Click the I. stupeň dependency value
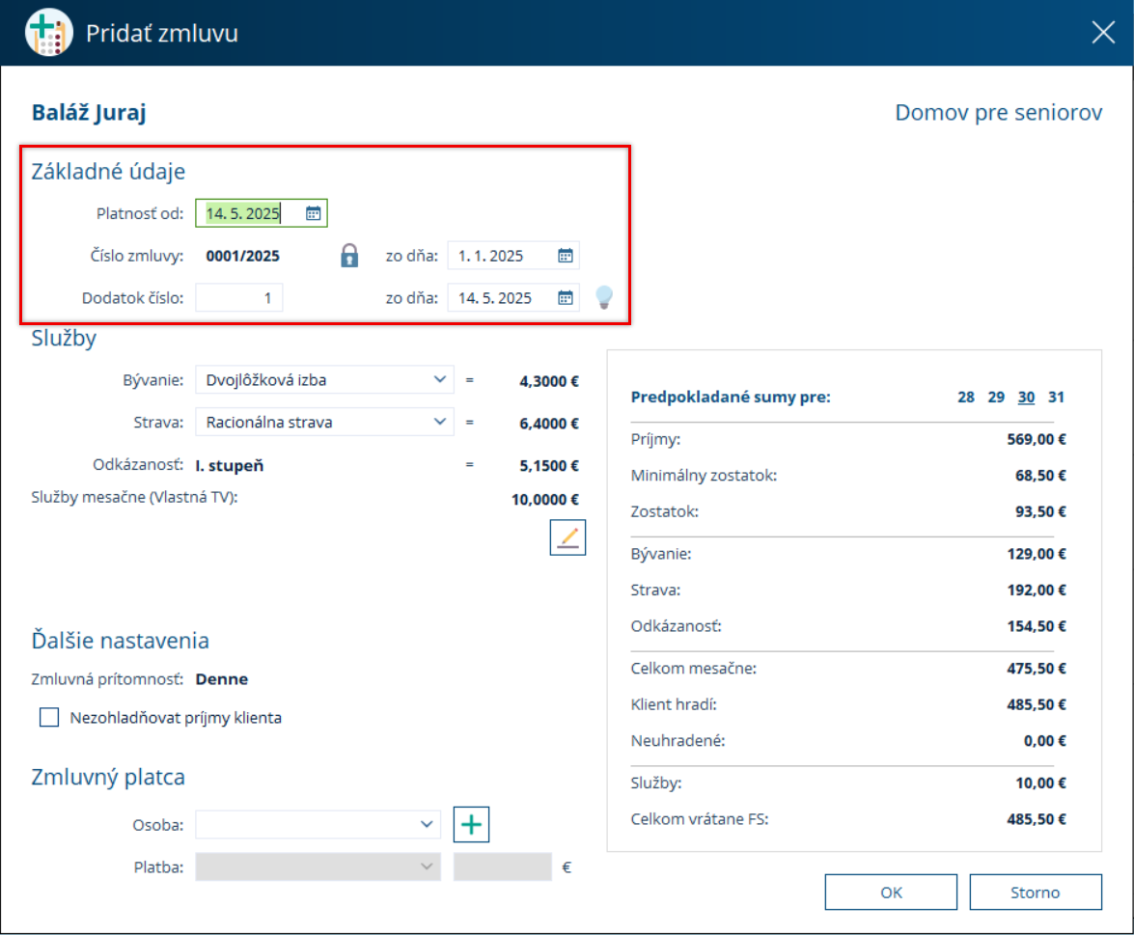This screenshot has height=935, width=1134. pos(230,466)
